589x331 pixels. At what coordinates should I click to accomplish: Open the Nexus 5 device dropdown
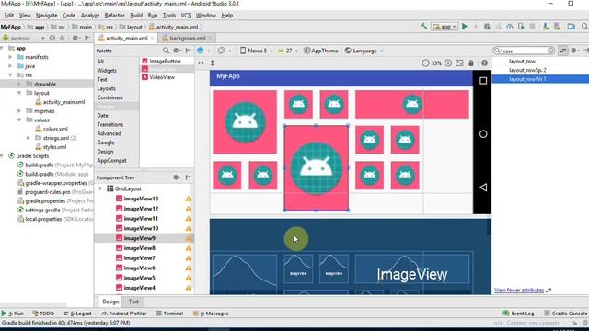[256, 51]
